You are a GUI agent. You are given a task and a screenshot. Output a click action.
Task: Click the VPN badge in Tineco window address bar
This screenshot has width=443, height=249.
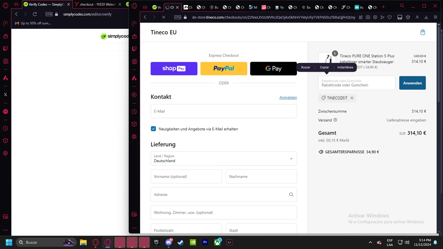[178, 17]
